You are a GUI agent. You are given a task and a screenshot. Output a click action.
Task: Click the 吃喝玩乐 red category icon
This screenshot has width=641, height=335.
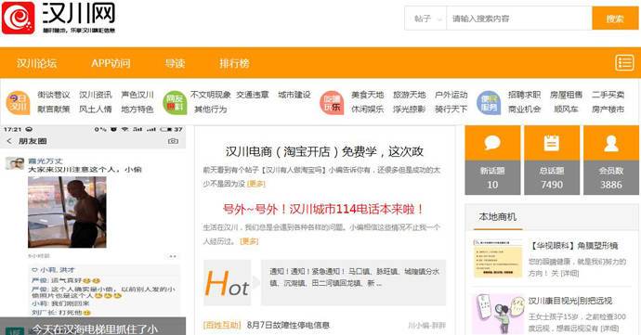click(332, 103)
